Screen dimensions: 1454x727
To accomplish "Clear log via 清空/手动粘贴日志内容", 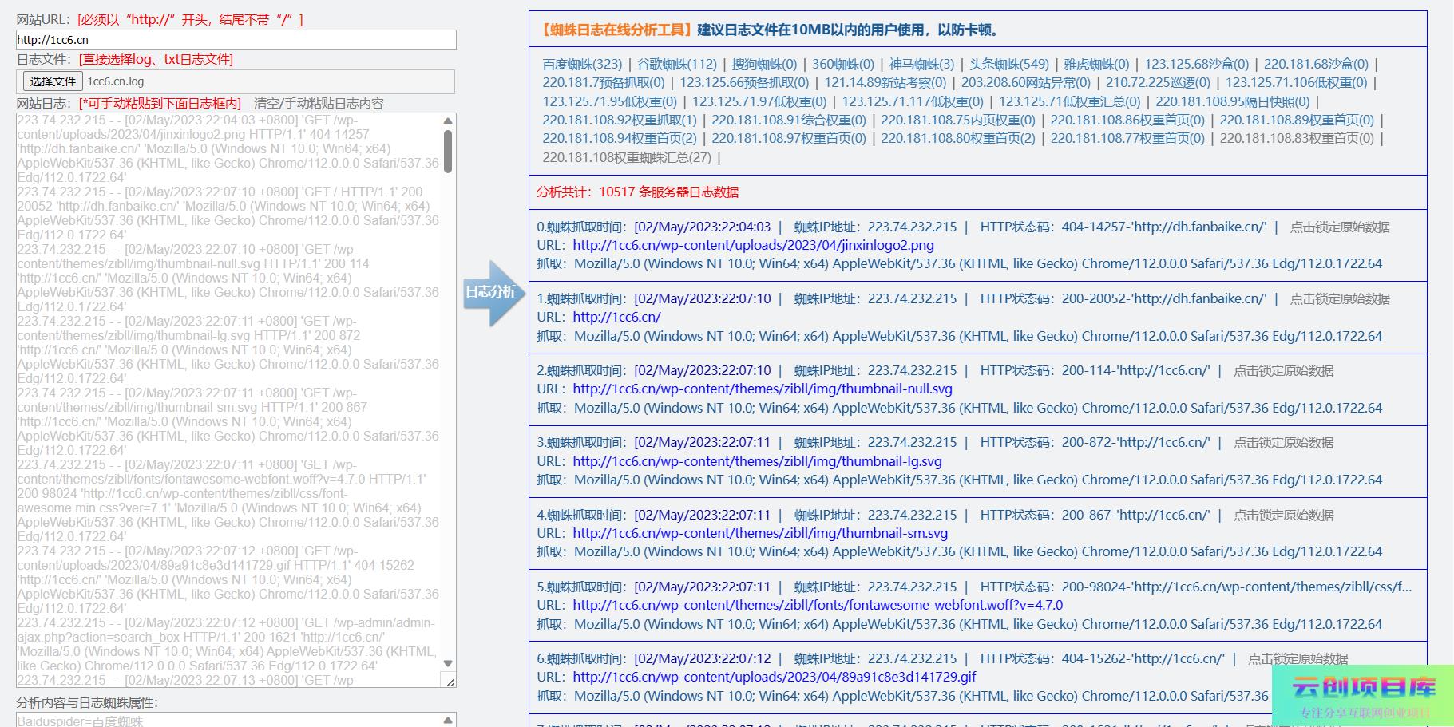I will [x=319, y=103].
